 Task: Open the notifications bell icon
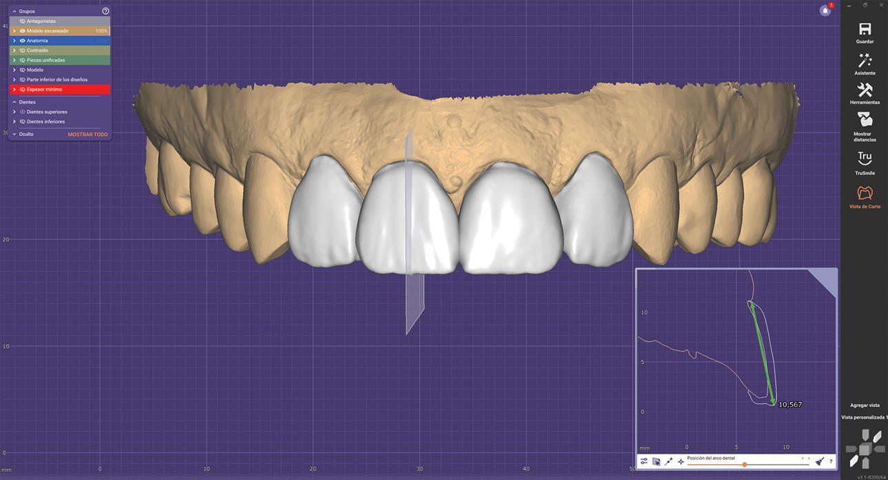click(825, 10)
